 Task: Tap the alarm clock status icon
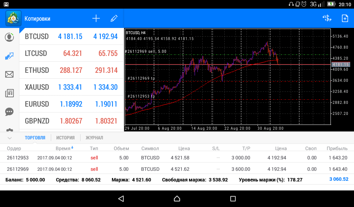coord(304,4)
